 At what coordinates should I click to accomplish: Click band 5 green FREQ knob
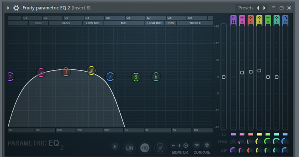(268, 141)
